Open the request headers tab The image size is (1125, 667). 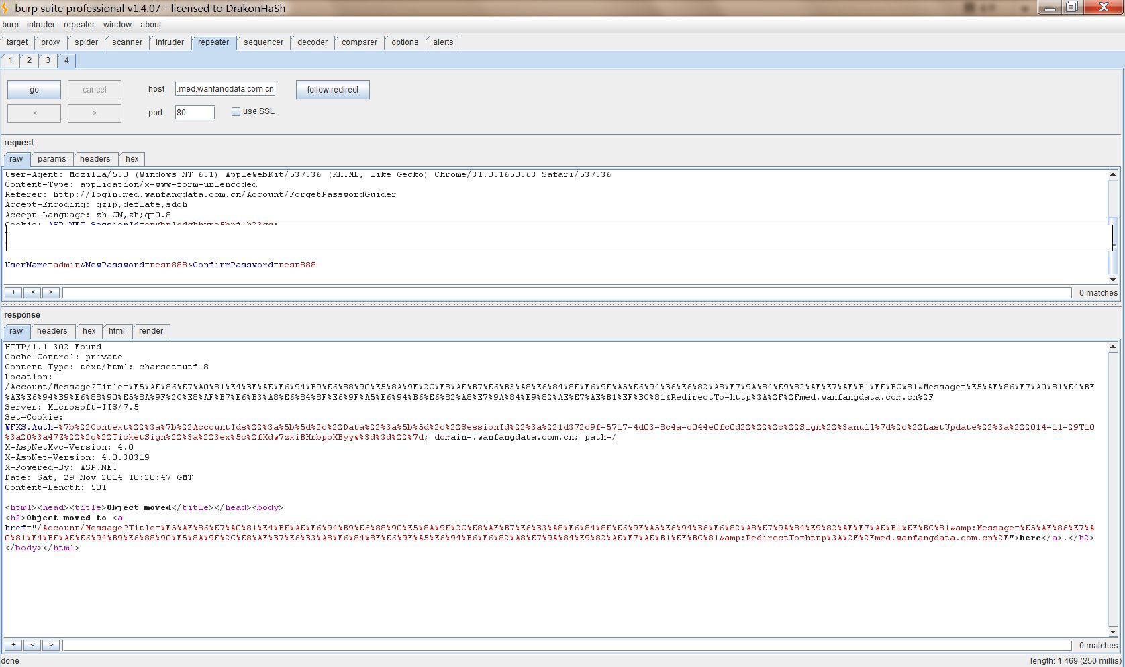pos(95,159)
